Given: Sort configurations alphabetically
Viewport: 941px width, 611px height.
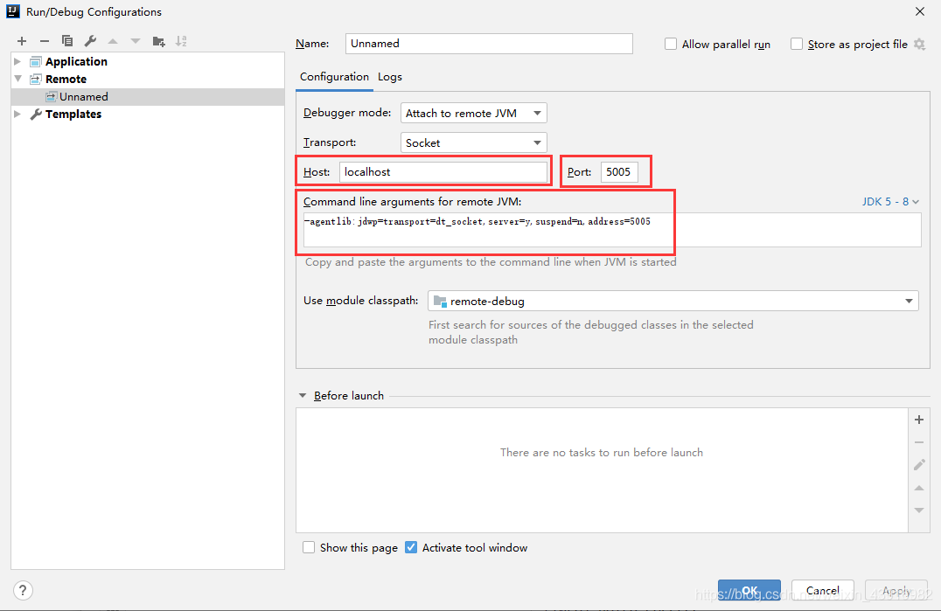Looking at the screenshot, I should click(181, 41).
